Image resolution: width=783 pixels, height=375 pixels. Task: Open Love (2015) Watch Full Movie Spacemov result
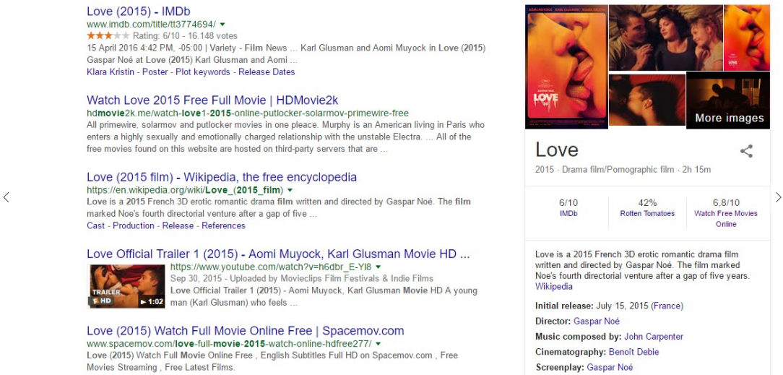pos(245,330)
